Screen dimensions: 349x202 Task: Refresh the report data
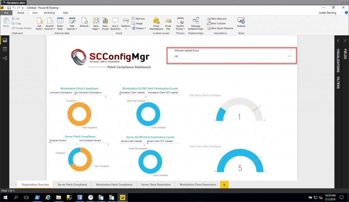tap(84, 23)
